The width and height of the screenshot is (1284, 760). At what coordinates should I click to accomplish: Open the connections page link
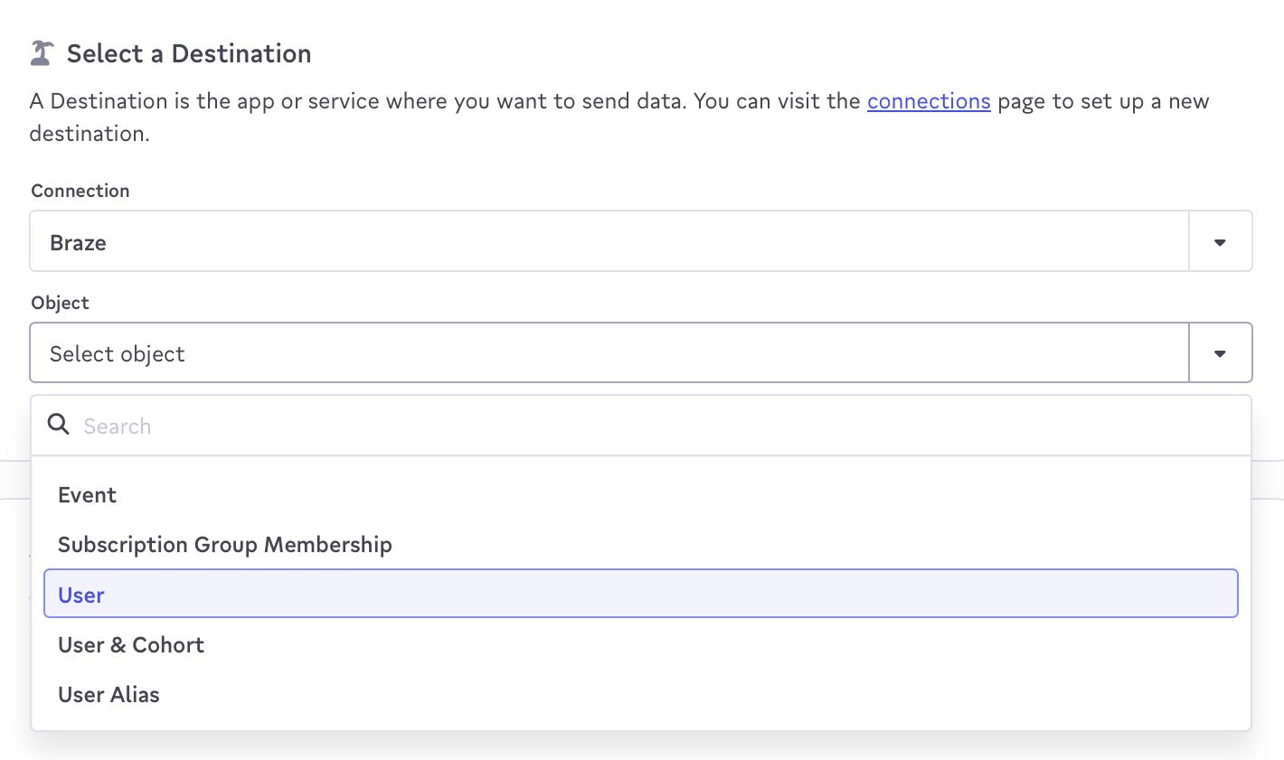[x=929, y=101]
